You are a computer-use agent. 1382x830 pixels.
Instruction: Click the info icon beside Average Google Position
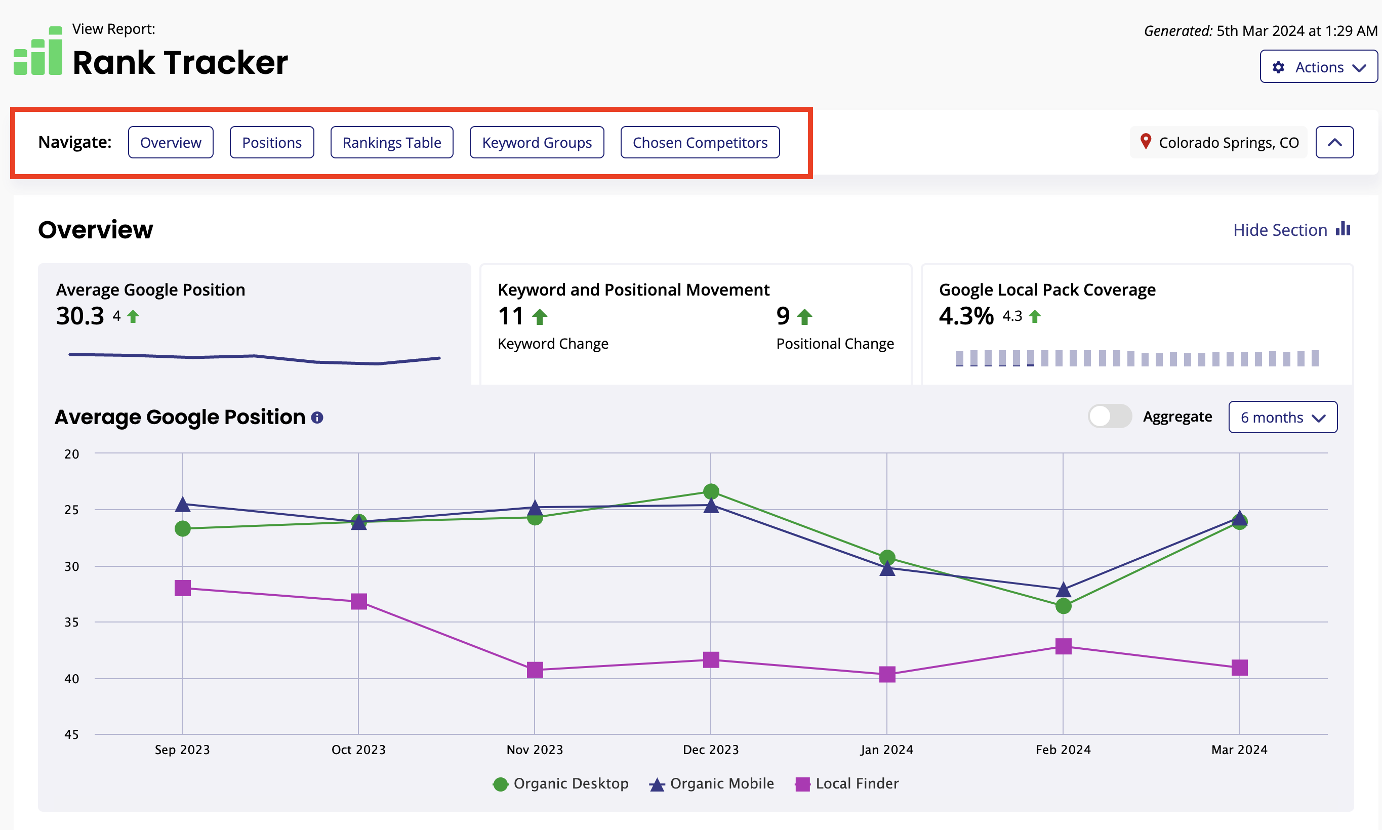click(x=317, y=418)
